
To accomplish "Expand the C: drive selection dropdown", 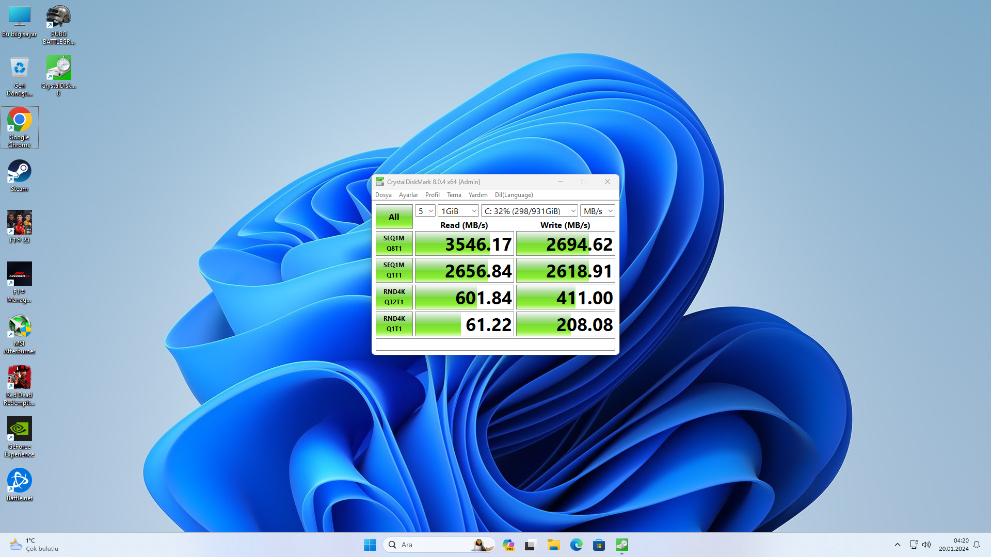I will click(529, 211).
